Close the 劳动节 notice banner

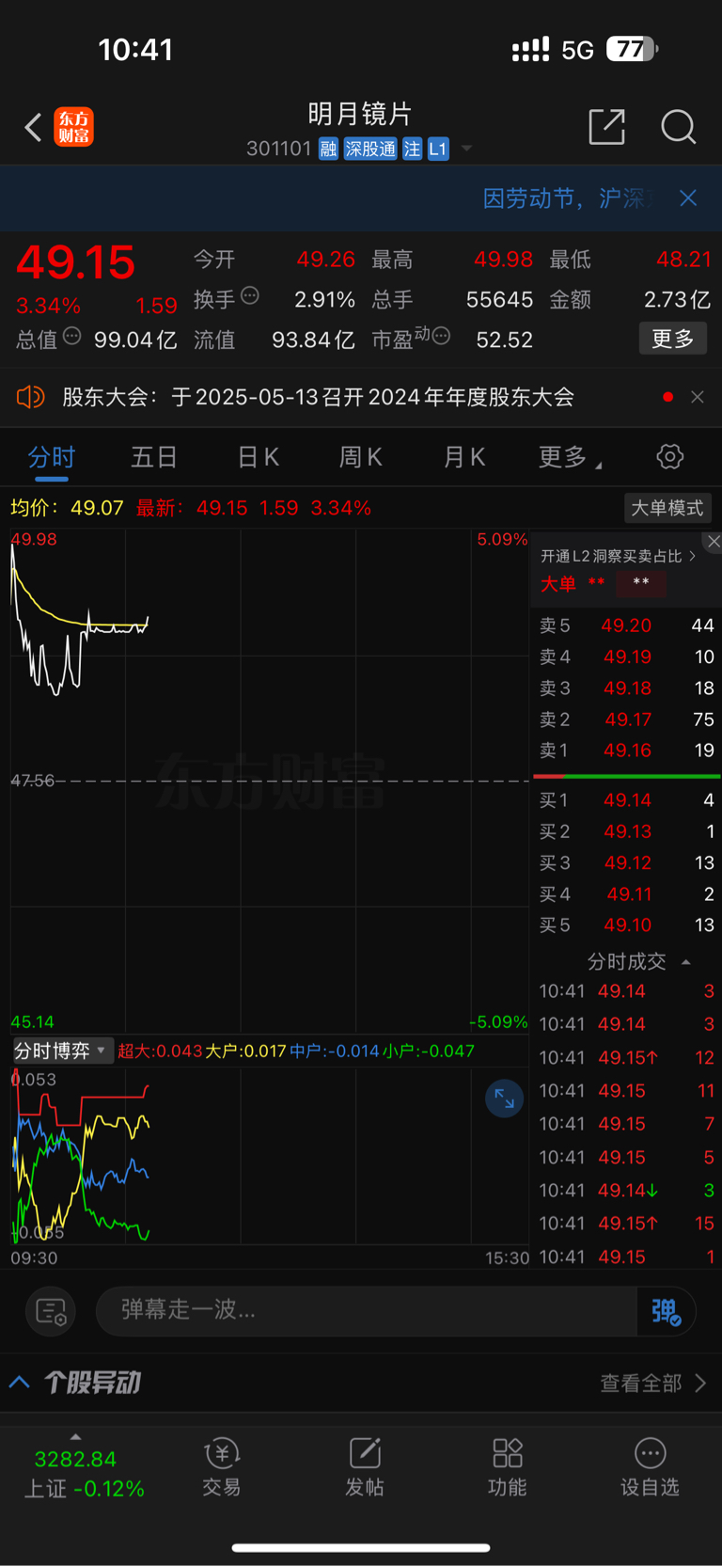click(x=688, y=198)
